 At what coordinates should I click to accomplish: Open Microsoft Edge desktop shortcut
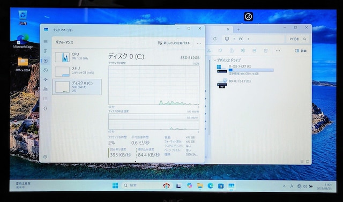[23, 41]
